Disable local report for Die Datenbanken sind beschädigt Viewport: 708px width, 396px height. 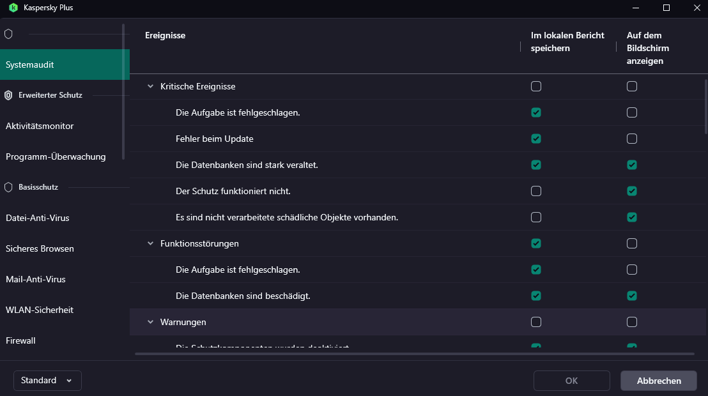point(536,296)
